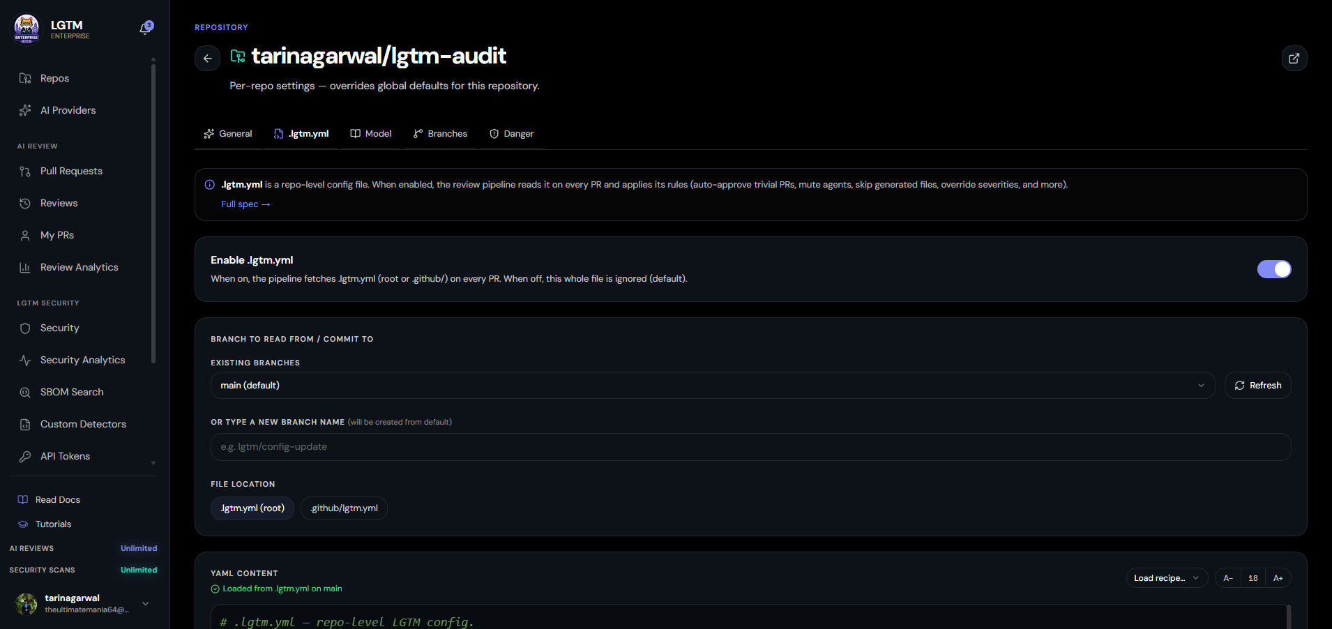Click the AI Providers sparkle icon

pos(25,110)
